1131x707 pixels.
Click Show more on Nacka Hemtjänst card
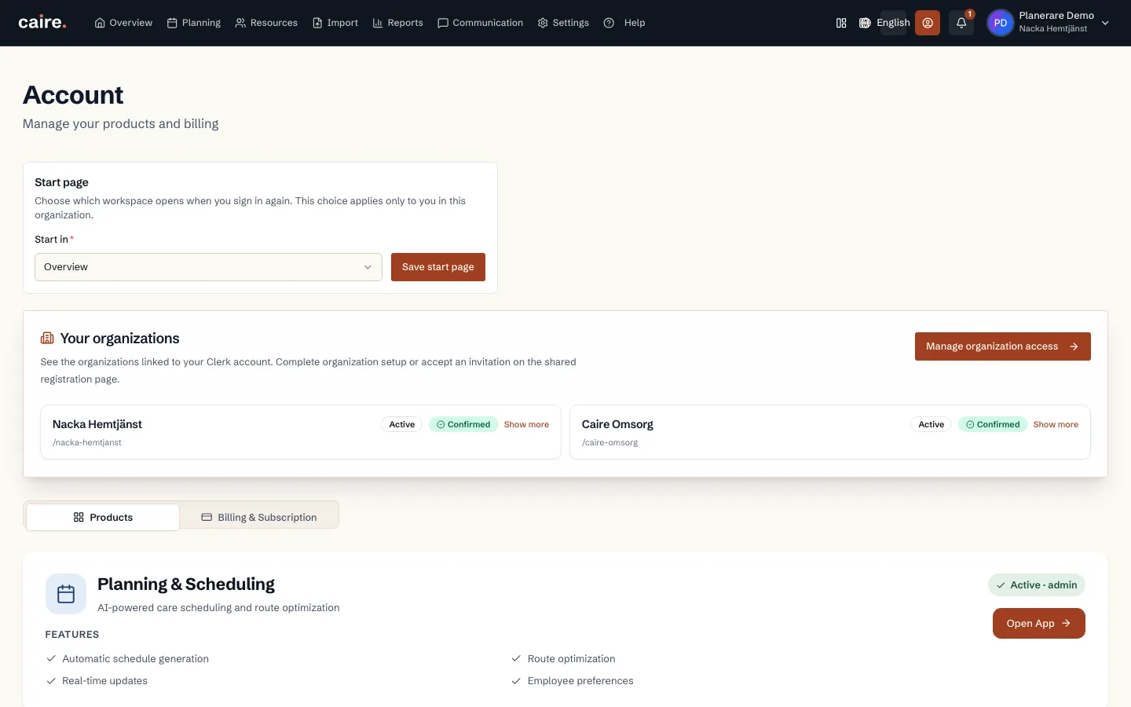(526, 424)
